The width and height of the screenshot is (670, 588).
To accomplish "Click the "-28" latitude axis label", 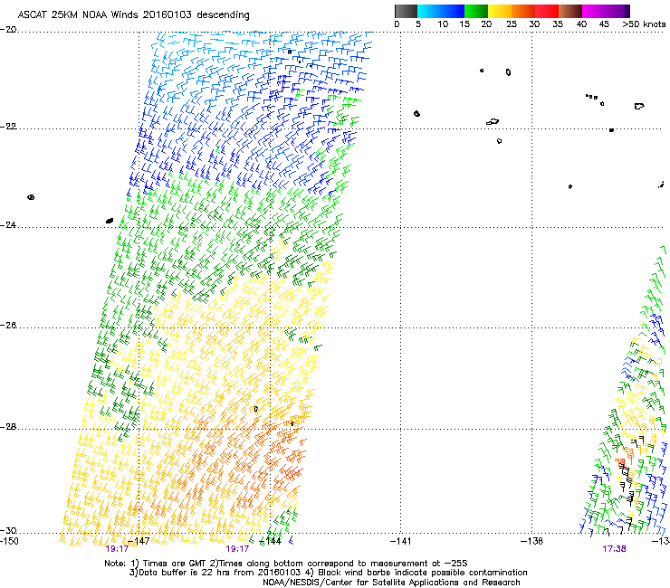I will 8,427.
